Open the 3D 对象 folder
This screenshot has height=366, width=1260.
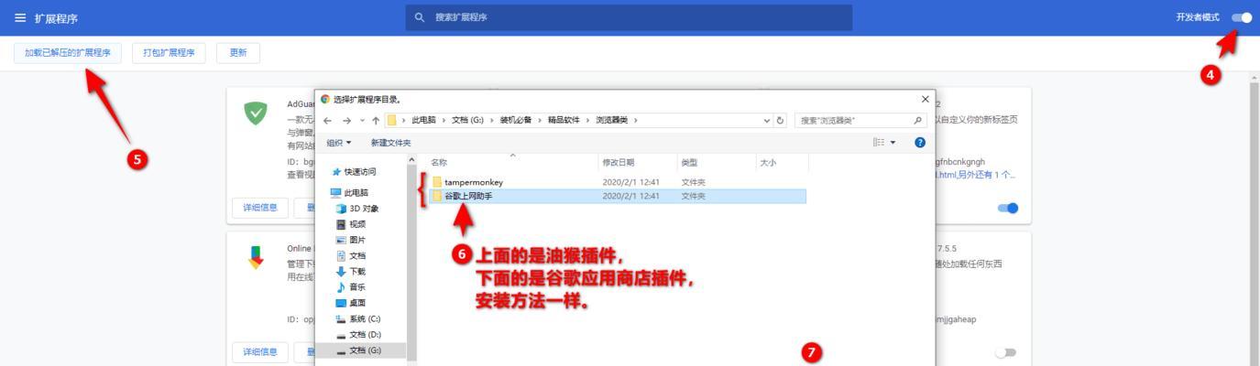[x=357, y=209]
